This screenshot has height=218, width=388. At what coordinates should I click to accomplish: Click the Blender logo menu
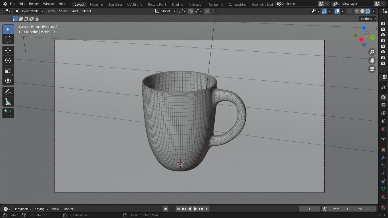[5, 4]
